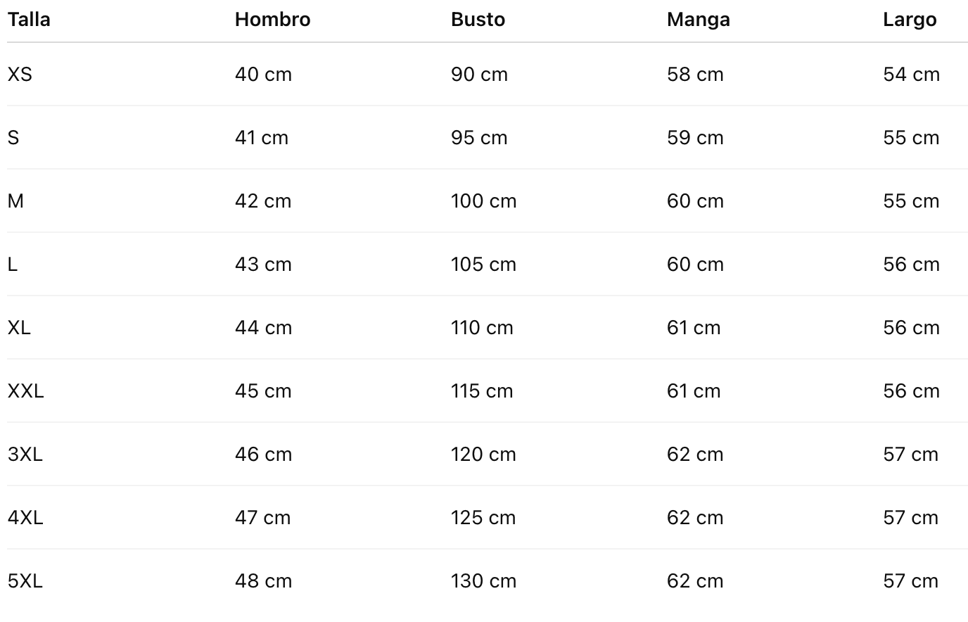Click the Hombro column header
This screenshot has height=622, width=968.
click(272, 20)
